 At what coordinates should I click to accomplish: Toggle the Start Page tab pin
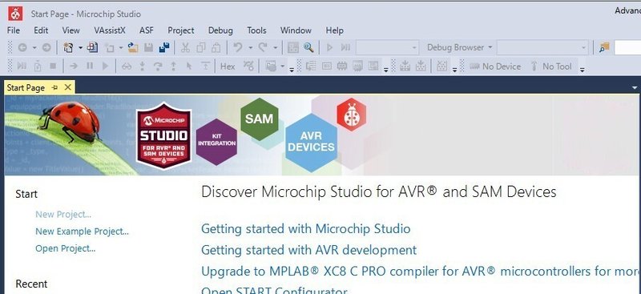tap(54, 87)
